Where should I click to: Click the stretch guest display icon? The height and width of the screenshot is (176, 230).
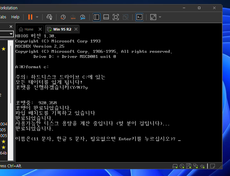click(153, 17)
